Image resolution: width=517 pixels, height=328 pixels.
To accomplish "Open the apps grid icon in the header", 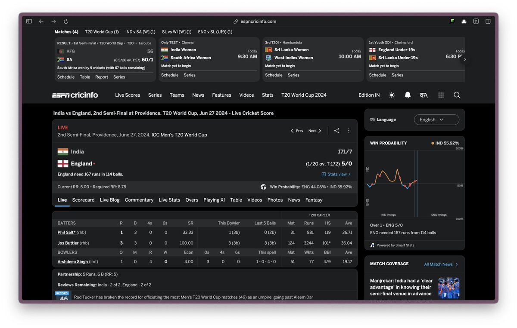I will click(440, 95).
